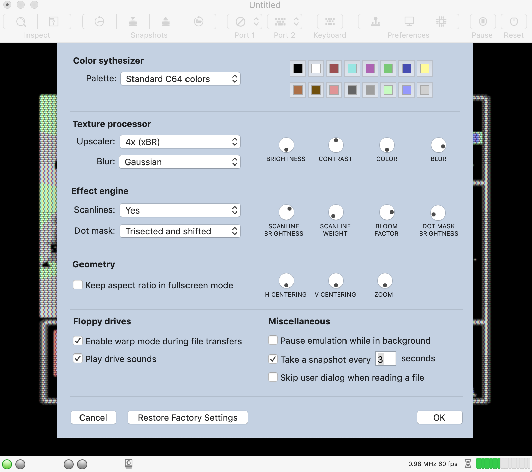Uncheck Enable warp mode during file transfers
Image resolution: width=532 pixels, height=472 pixels.
click(78, 341)
